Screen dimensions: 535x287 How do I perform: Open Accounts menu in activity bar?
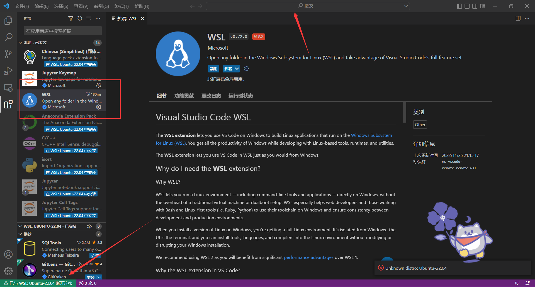pyautogui.click(x=8, y=254)
